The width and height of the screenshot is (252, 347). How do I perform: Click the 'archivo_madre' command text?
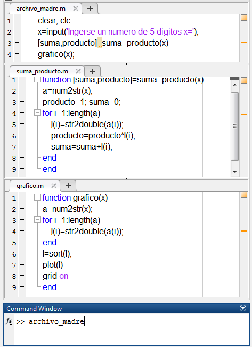pyautogui.click(x=56, y=321)
